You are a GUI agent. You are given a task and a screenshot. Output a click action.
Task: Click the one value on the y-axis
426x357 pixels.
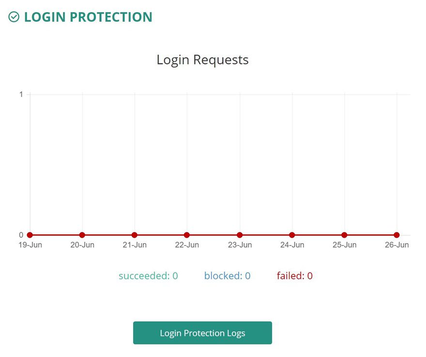coord(20,94)
